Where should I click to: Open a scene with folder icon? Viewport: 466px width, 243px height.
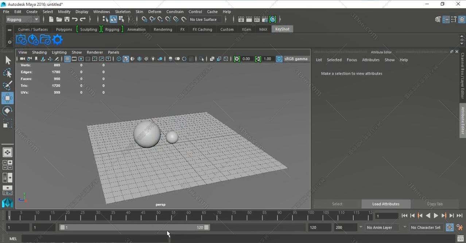[59, 19]
